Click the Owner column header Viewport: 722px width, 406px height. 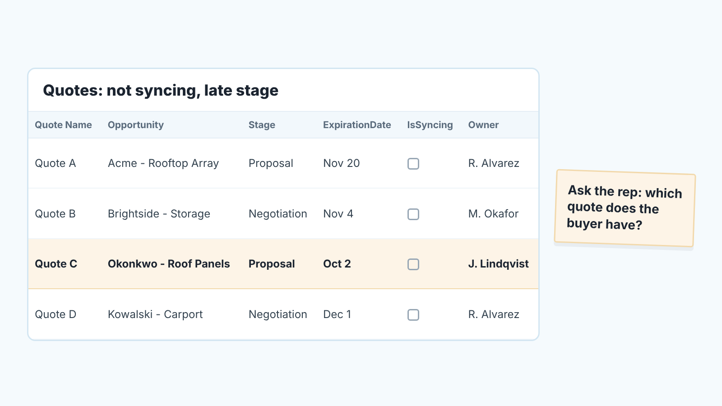pos(483,125)
